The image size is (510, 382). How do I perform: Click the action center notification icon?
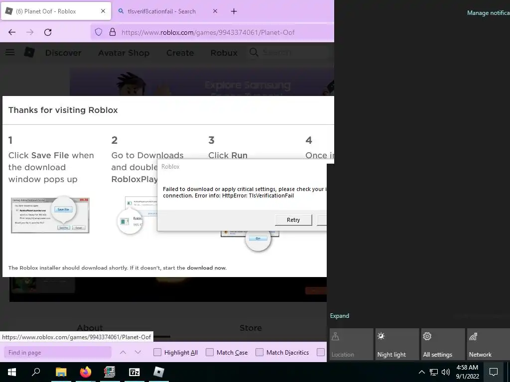click(494, 372)
